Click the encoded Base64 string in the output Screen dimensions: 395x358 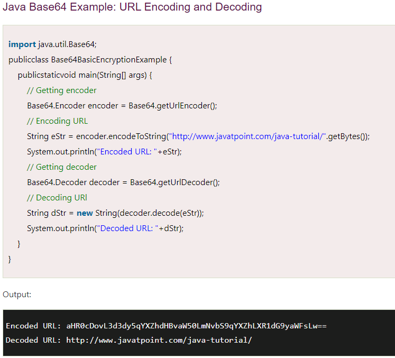[196, 326]
